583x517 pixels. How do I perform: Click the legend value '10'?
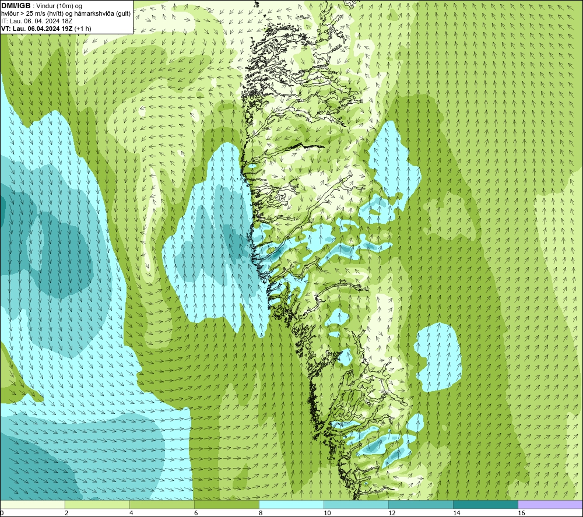click(327, 514)
